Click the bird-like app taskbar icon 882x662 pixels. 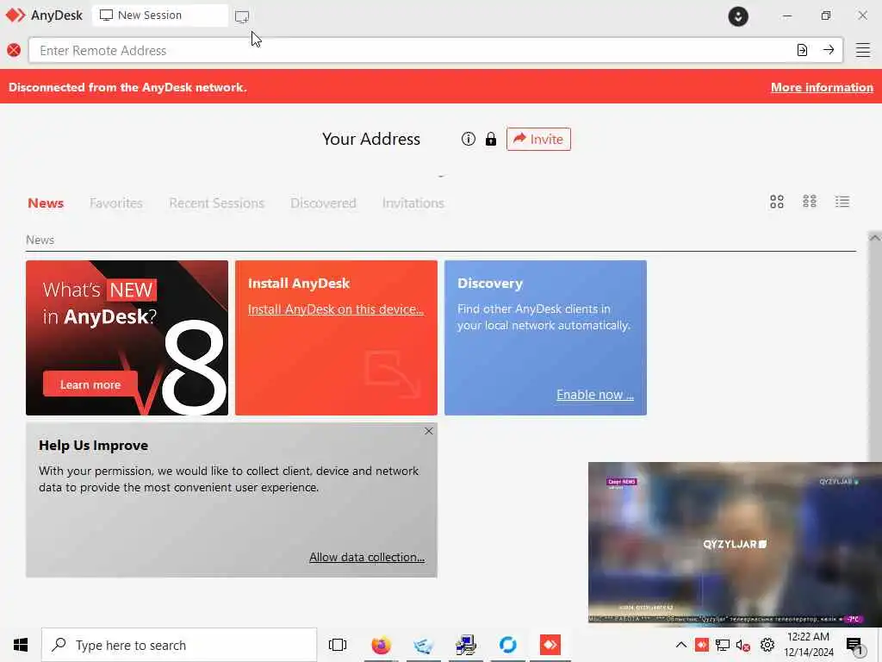point(423,645)
